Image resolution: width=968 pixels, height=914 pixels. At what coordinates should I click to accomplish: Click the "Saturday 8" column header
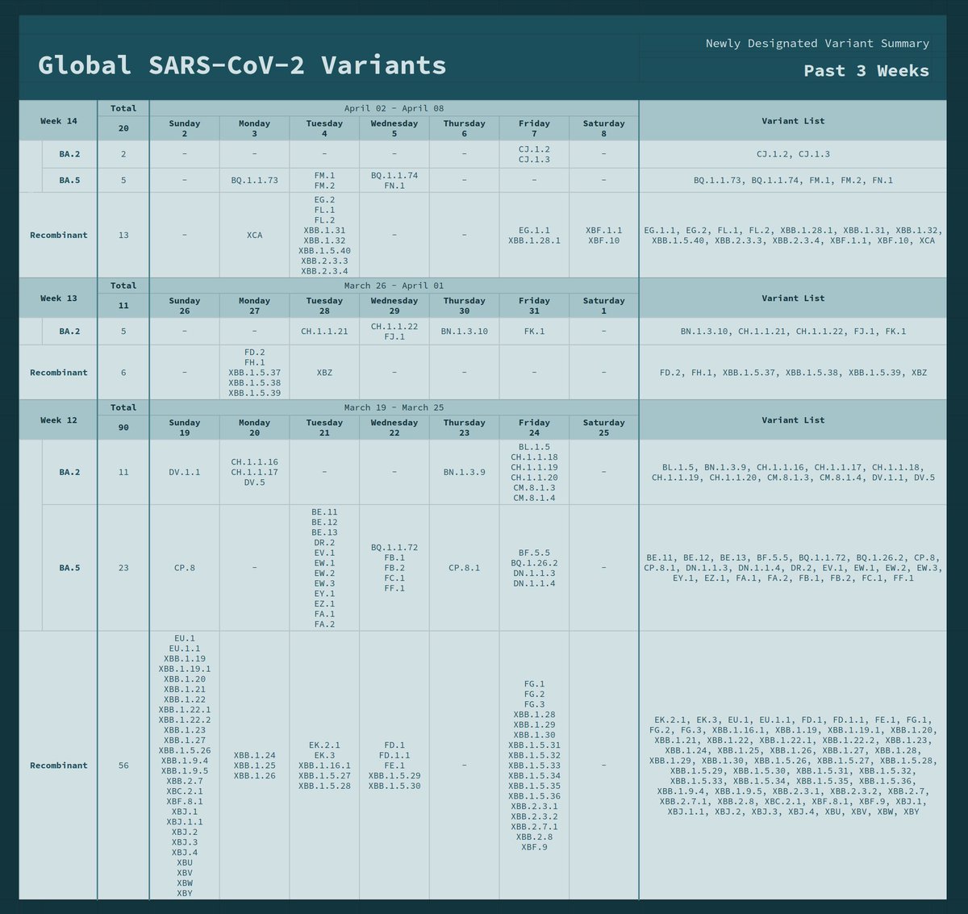[604, 128]
